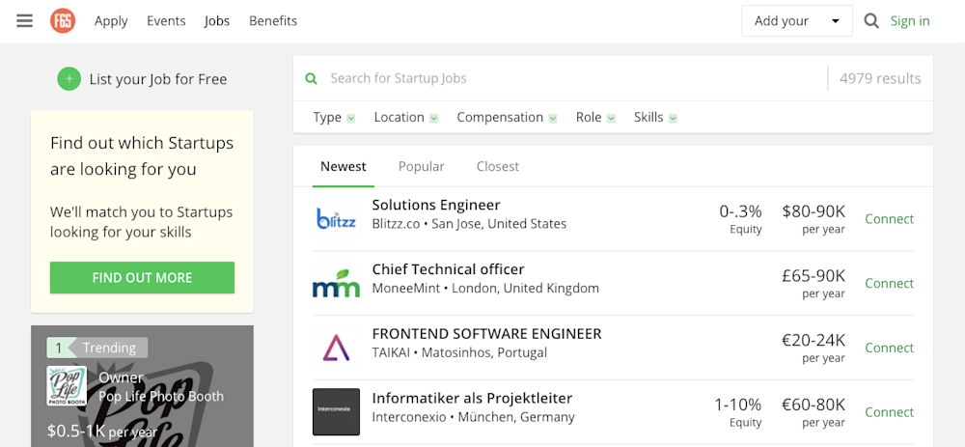
Task: Expand the Compensation filter dropdown
Action: click(x=507, y=118)
